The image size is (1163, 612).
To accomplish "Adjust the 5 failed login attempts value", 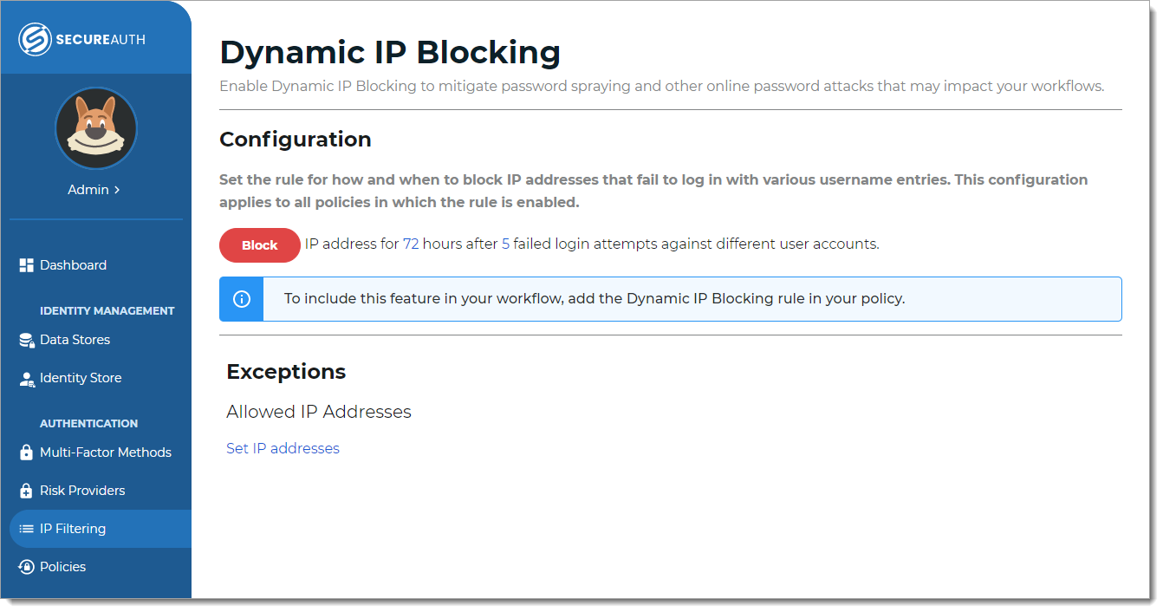I will point(506,244).
